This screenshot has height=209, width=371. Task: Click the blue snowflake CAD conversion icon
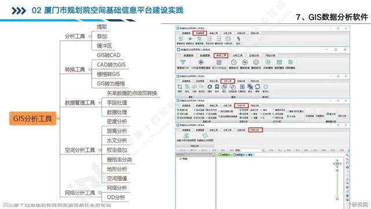[x=201, y=62]
